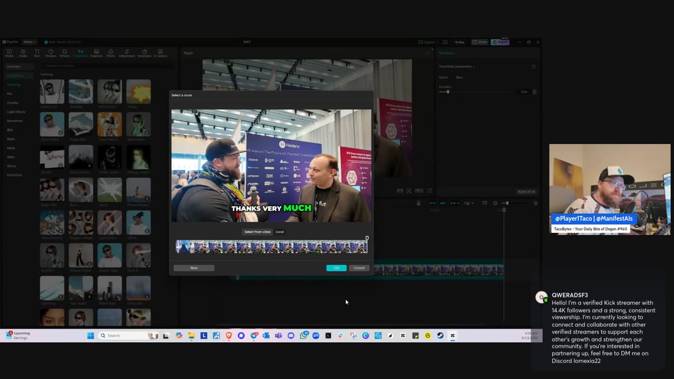Reset the transition parameters icon

533,67
